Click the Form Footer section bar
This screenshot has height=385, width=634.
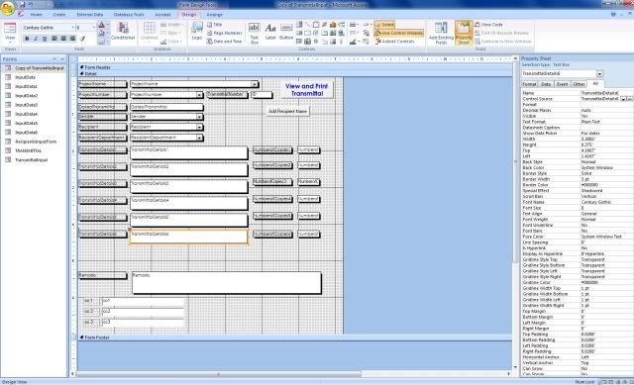tap(294, 337)
